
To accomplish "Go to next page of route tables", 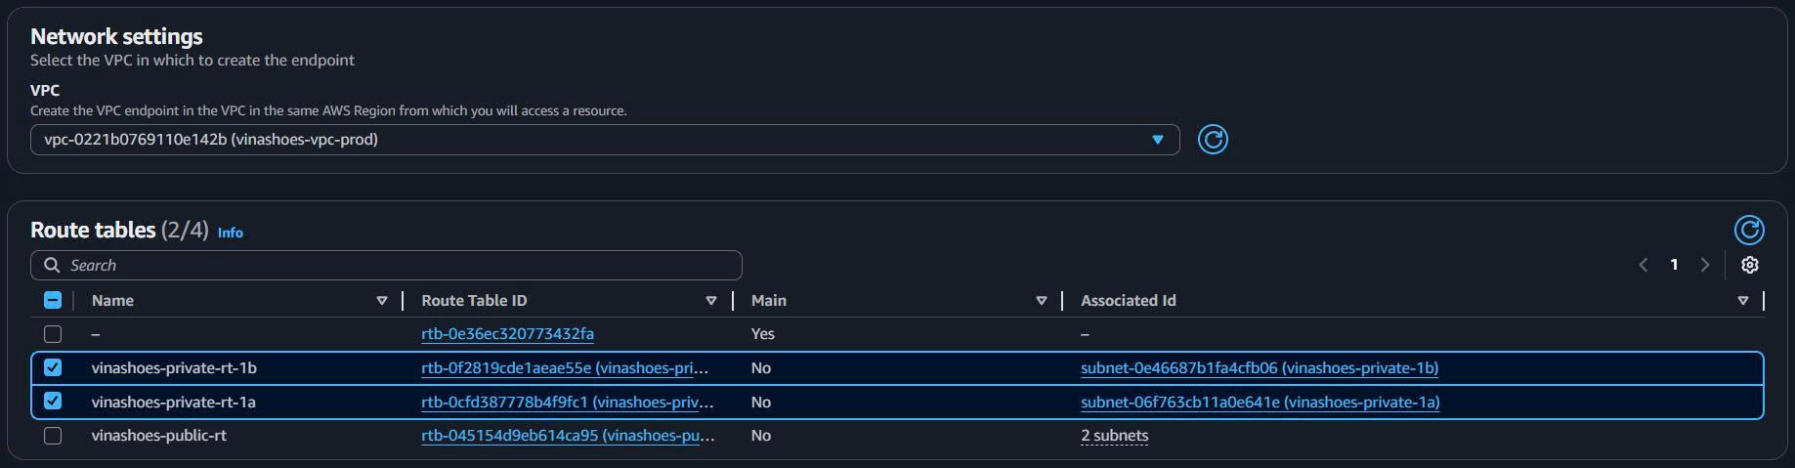I will point(1705,265).
